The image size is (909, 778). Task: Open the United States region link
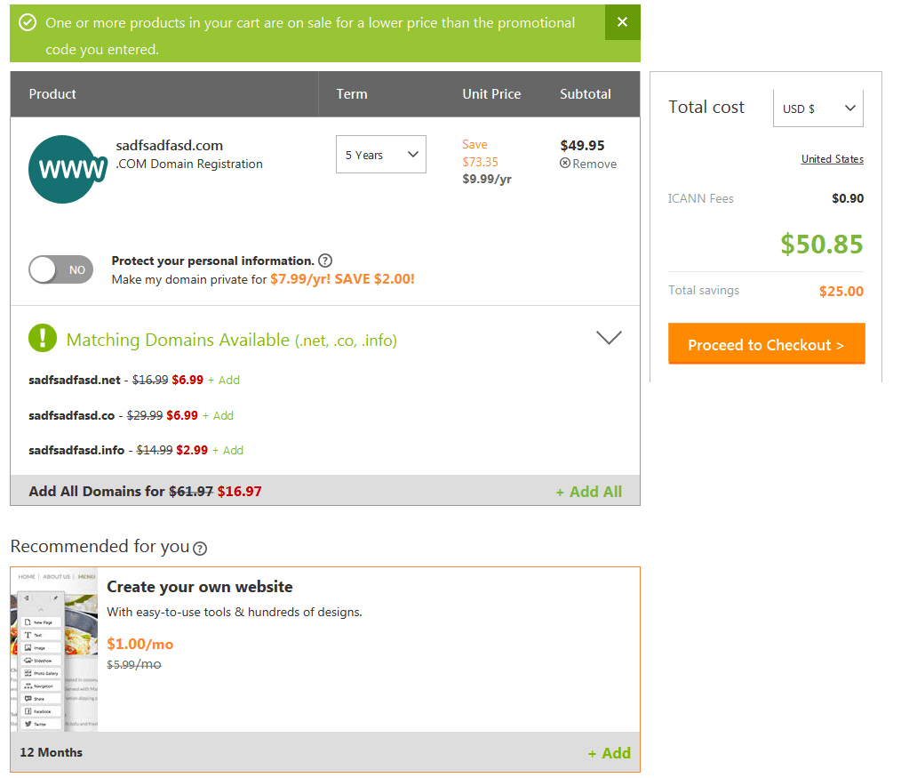pyautogui.click(x=832, y=159)
